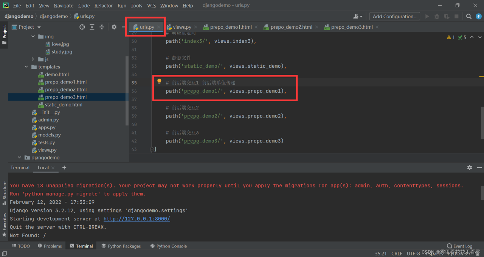Image resolution: width=484 pixels, height=257 pixels.
Task: Expand the js folder
Action: pos(33,59)
